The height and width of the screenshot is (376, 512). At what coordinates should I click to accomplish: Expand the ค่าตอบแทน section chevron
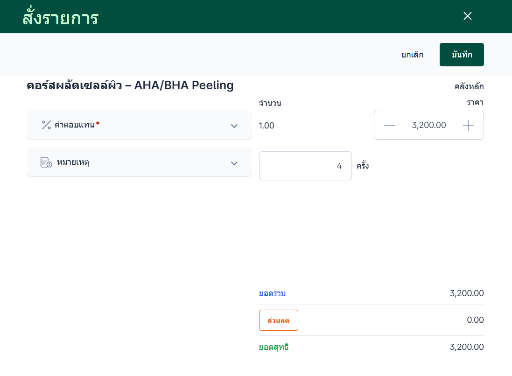coord(234,126)
